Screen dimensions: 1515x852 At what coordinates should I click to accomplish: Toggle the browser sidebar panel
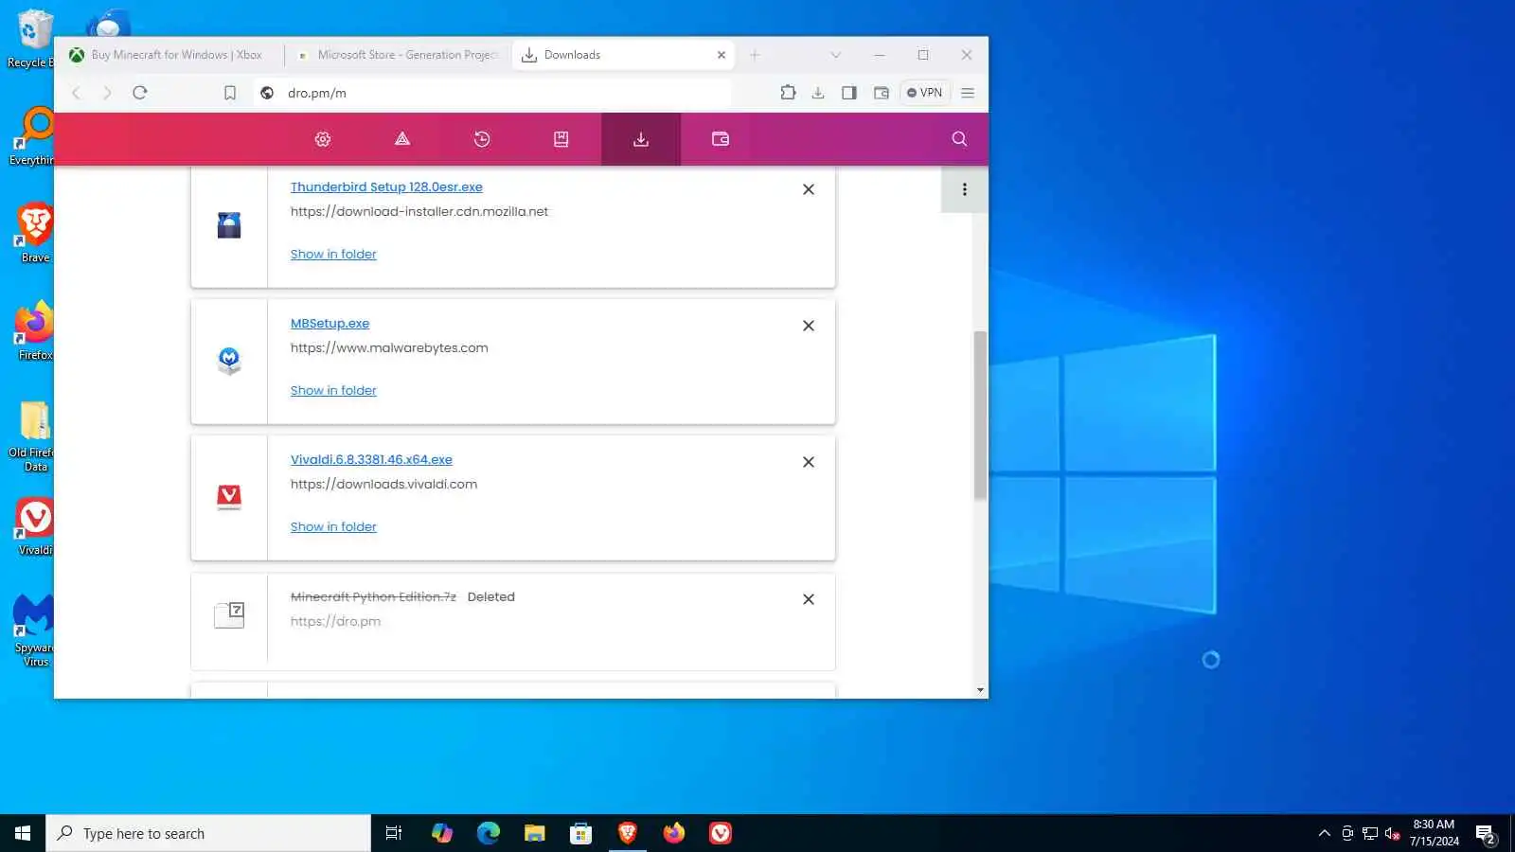click(849, 93)
